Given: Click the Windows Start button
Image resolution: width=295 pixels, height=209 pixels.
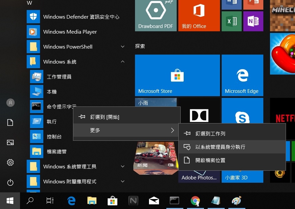Looking at the screenshot, I should [10, 201].
